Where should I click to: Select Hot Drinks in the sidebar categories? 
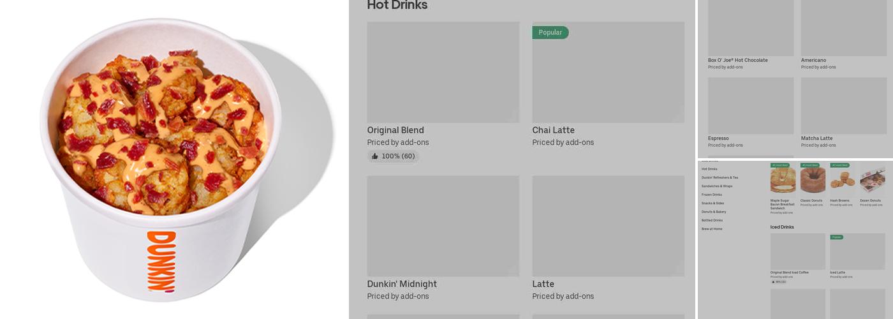(x=709, y=169)
